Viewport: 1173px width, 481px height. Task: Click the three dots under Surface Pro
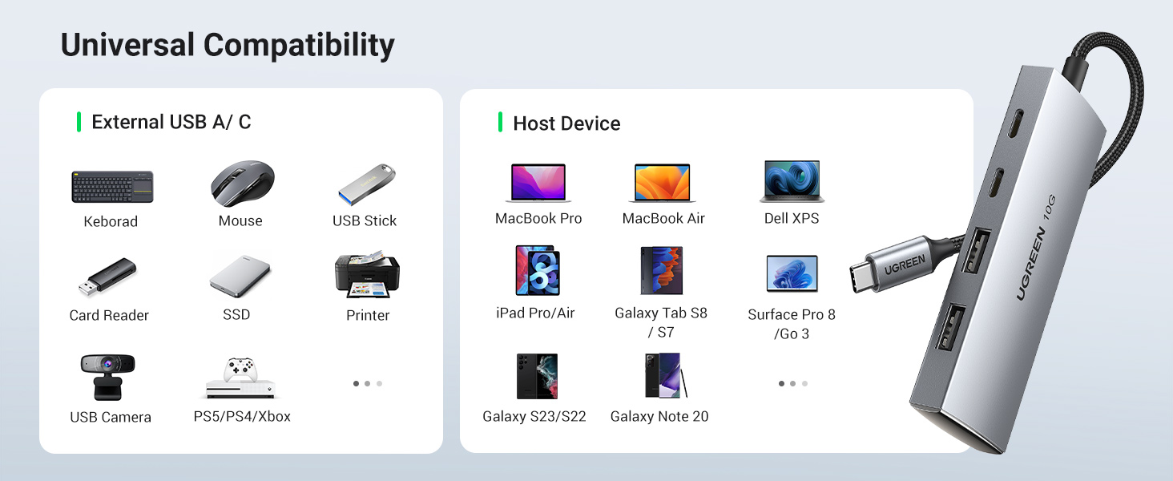pos(792,383)
